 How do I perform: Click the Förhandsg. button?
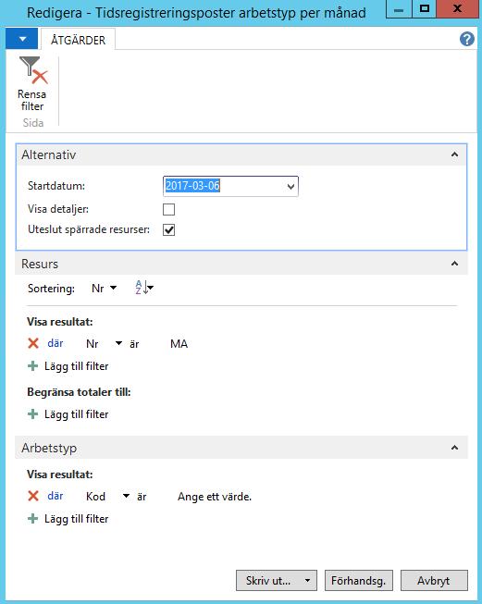coord(359,581)
